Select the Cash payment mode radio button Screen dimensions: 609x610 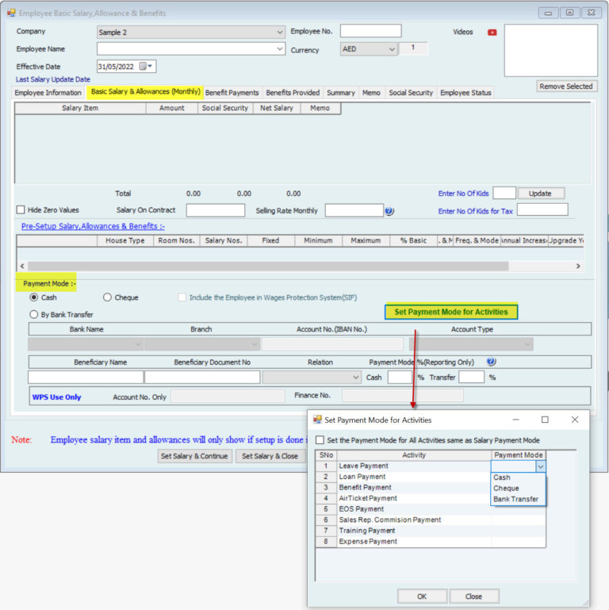pyautogui.click(x=34, y=297)
